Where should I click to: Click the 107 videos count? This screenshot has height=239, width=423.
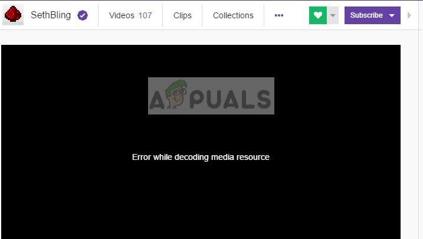pos(145,15)
